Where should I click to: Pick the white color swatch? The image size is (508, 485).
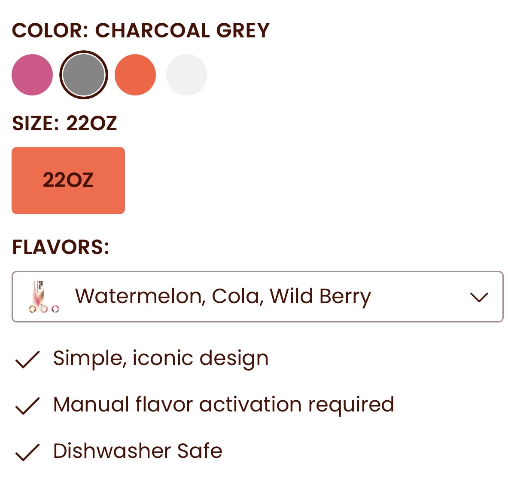coord(187,75)
